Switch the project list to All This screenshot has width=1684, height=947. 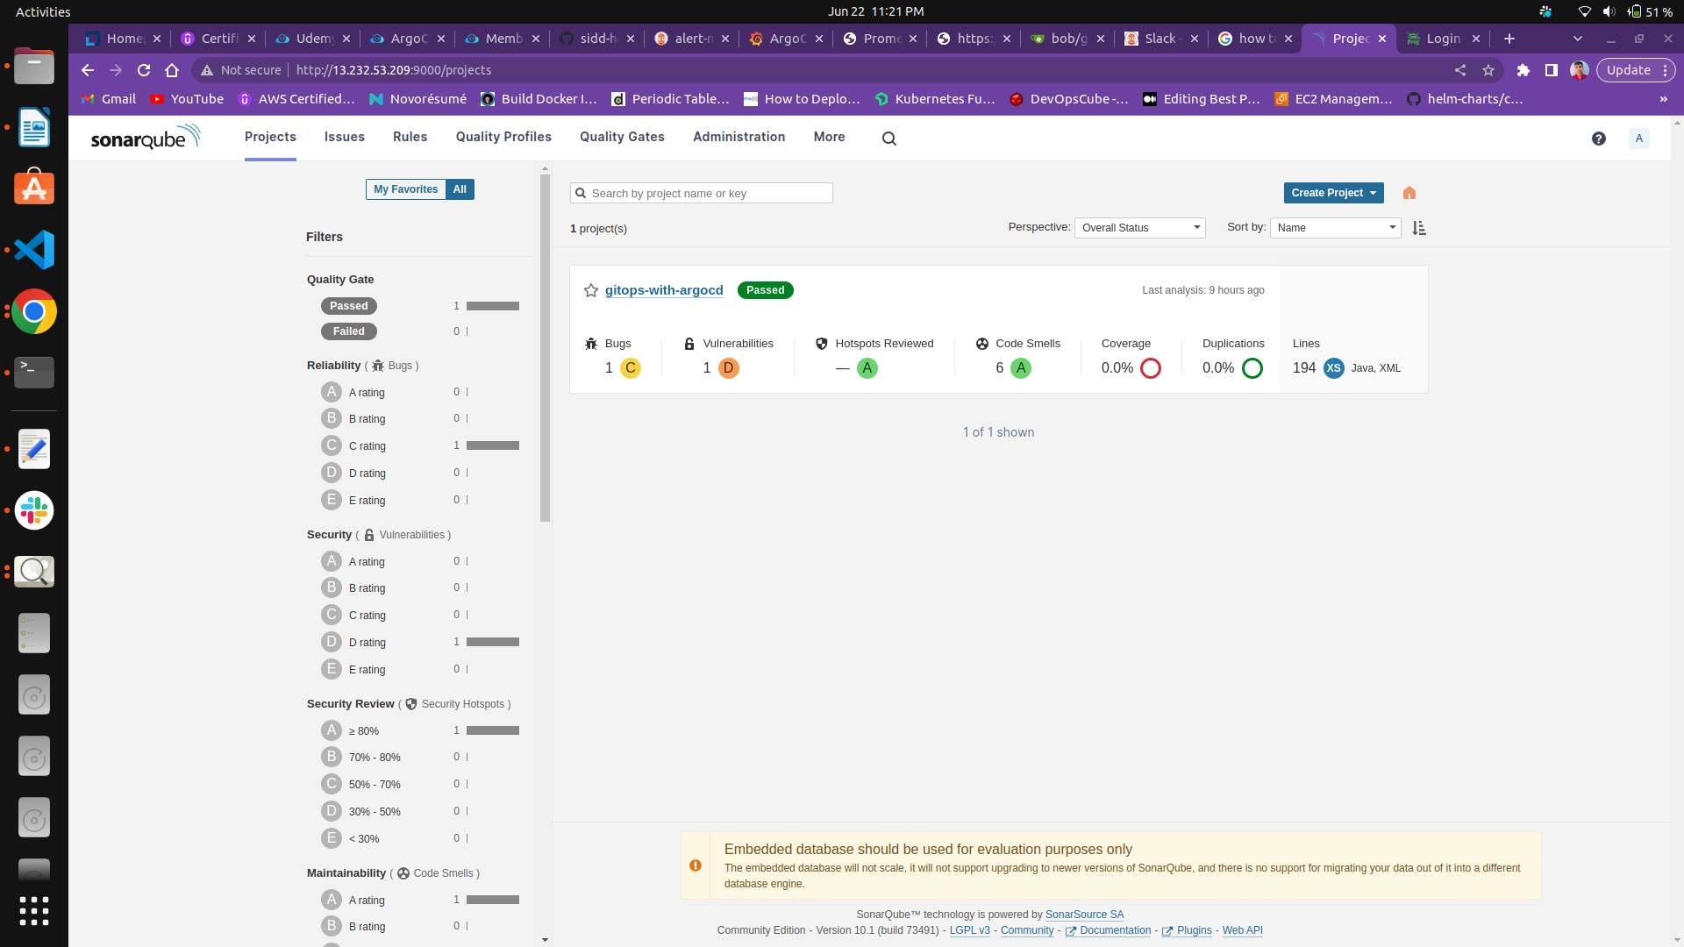pyautogui.click(x=460, y=189)
